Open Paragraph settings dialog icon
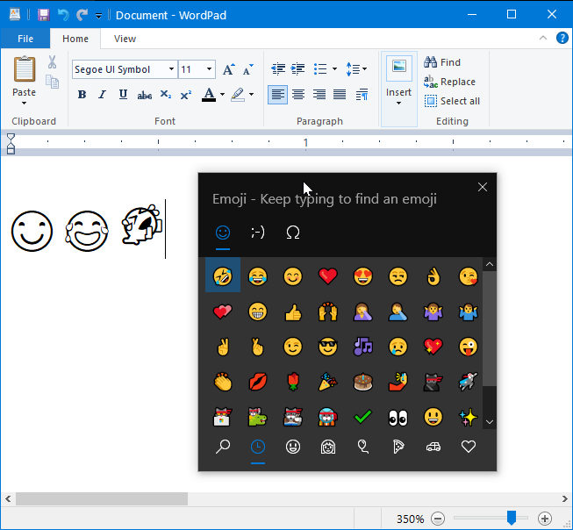 (362, 95)
